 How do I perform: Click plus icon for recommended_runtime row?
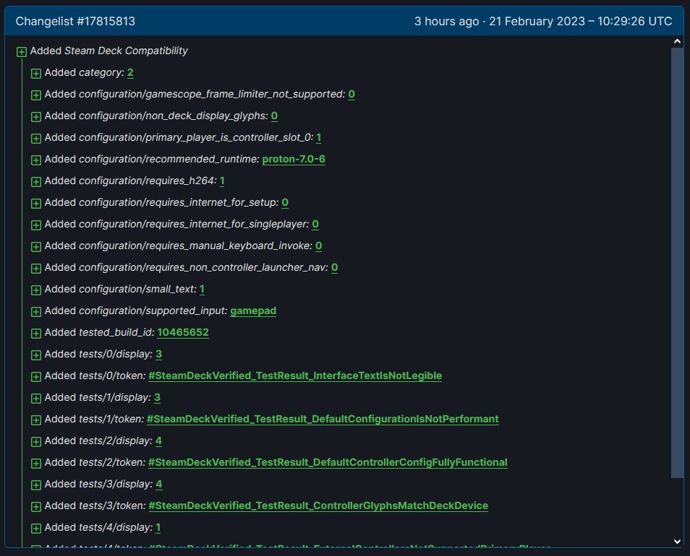(x=36, y=160)
